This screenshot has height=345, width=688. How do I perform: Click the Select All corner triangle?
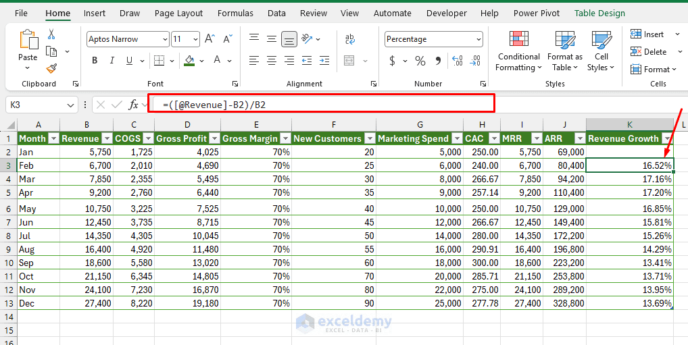[x=11, y=126]
